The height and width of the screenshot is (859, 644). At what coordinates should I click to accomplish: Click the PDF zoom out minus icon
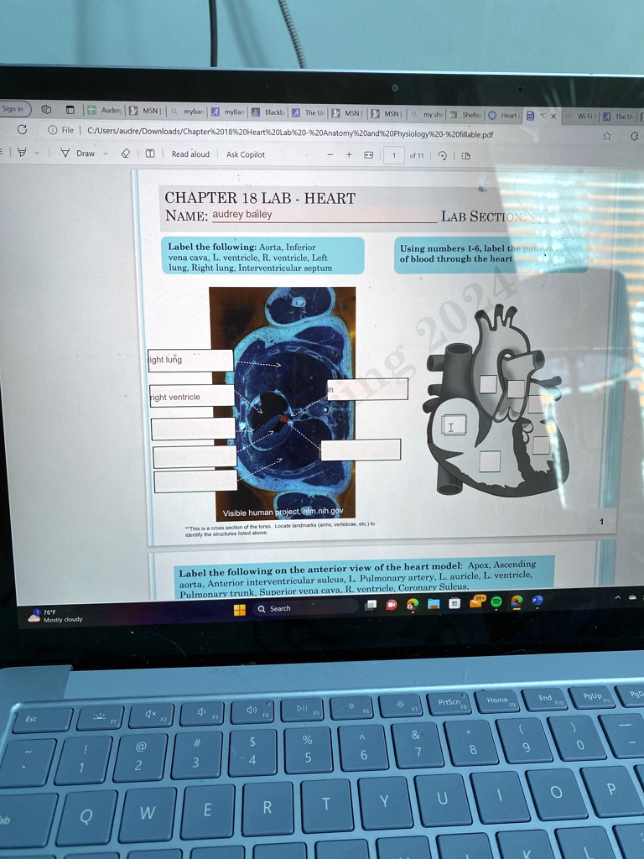(x=330, y=154)
